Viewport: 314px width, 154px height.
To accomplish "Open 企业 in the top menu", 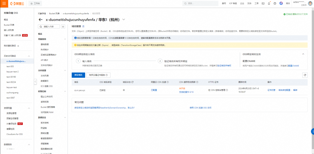I will tap(242, 3).
